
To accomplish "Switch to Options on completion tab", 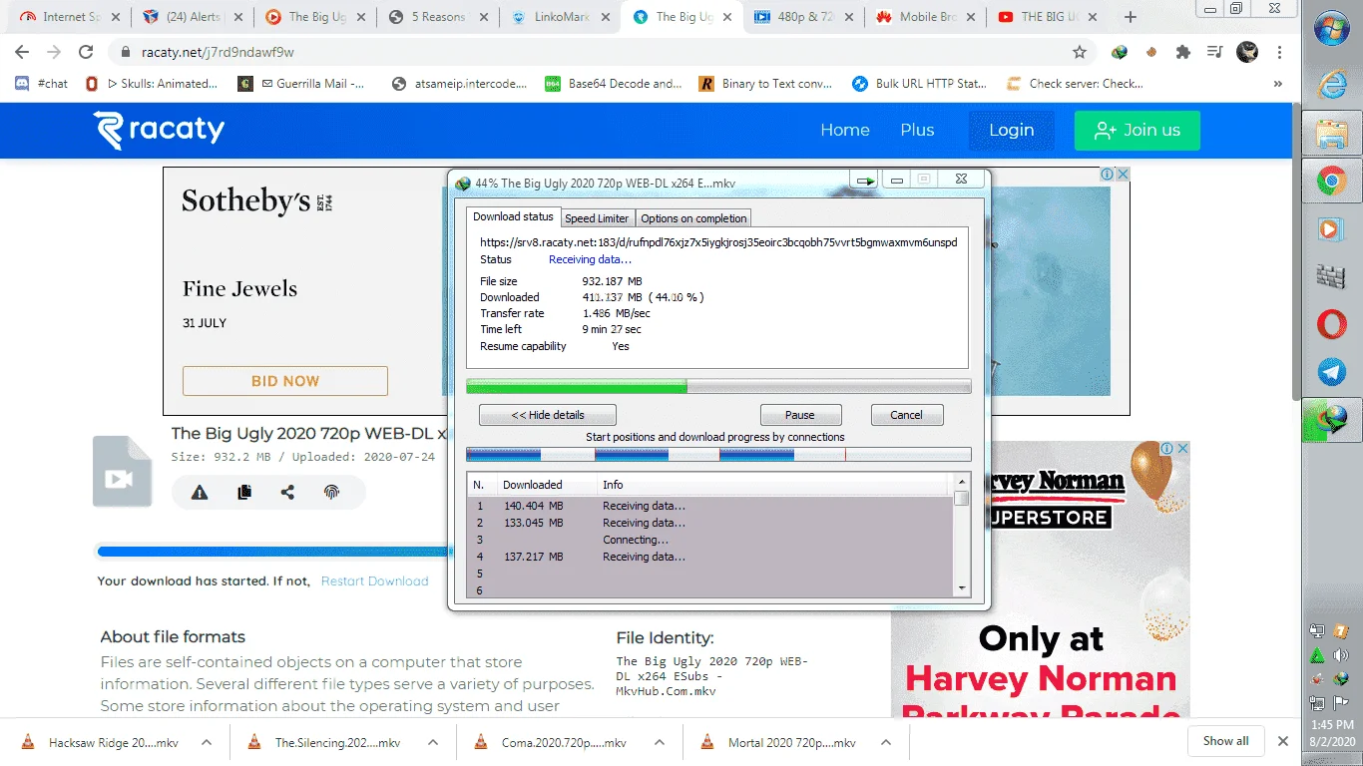I will [693, 218].
